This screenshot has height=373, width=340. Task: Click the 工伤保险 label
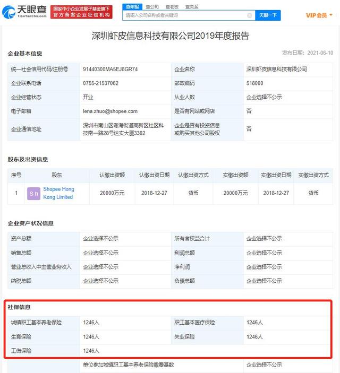[x=21, y=351]
